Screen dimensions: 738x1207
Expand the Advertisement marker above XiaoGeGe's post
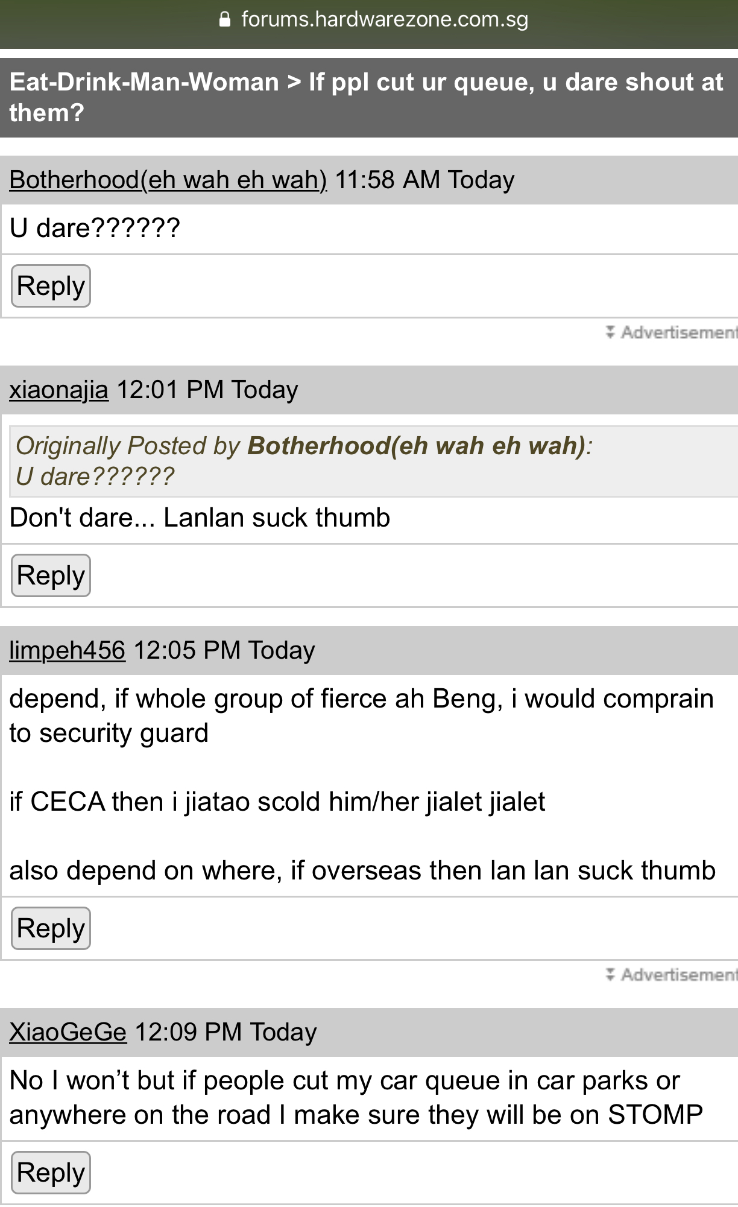tap(671, 975)
